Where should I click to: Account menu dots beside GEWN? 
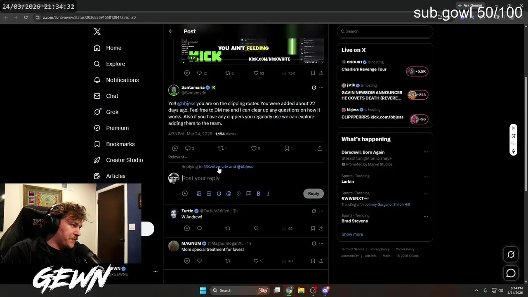click(x=156, y=271)
